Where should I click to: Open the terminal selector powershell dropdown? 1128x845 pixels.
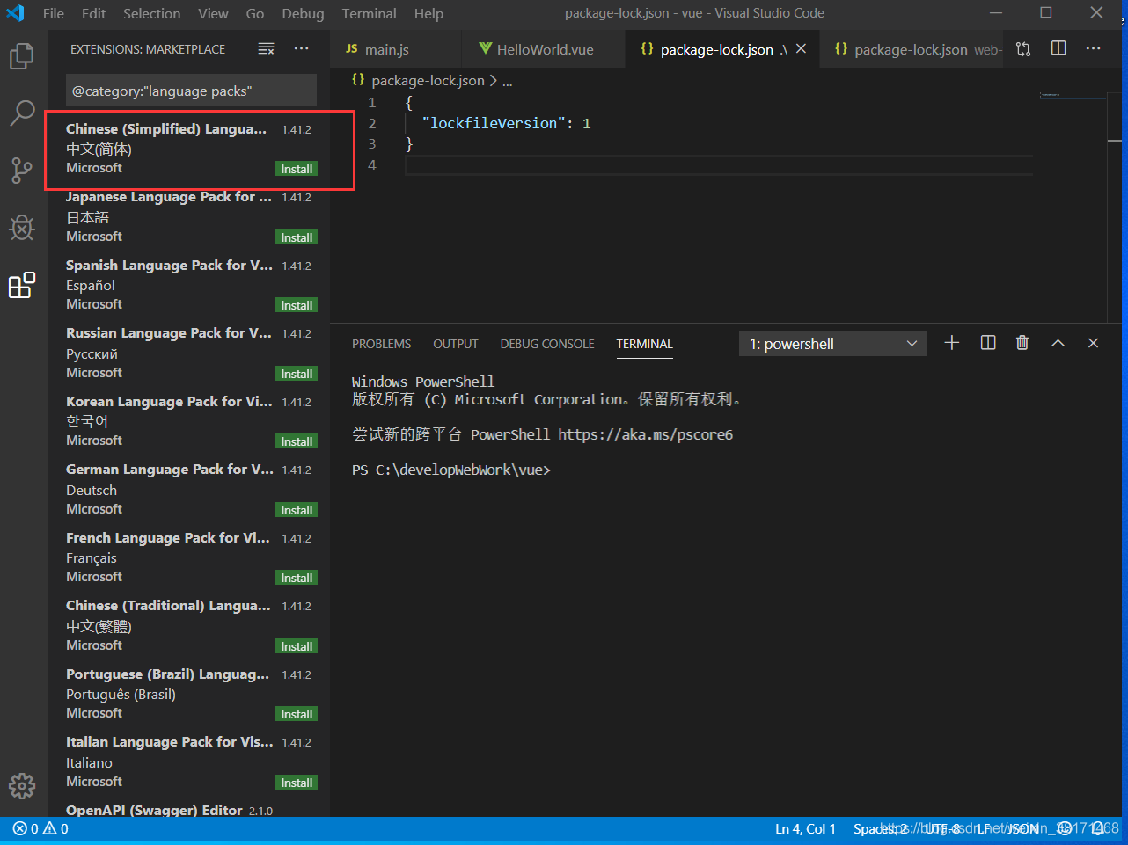coord(833,344)
